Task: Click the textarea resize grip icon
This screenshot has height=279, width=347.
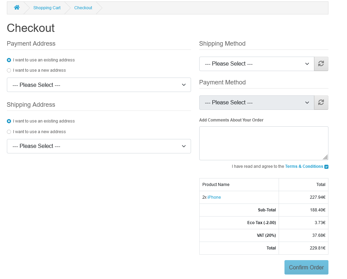Action: coord(325,158)
